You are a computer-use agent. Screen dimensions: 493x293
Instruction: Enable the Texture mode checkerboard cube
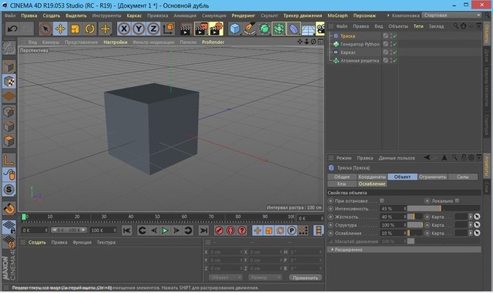8,82
